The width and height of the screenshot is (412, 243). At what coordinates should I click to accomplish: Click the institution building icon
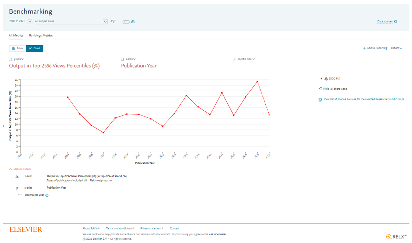tap(133, 22)
